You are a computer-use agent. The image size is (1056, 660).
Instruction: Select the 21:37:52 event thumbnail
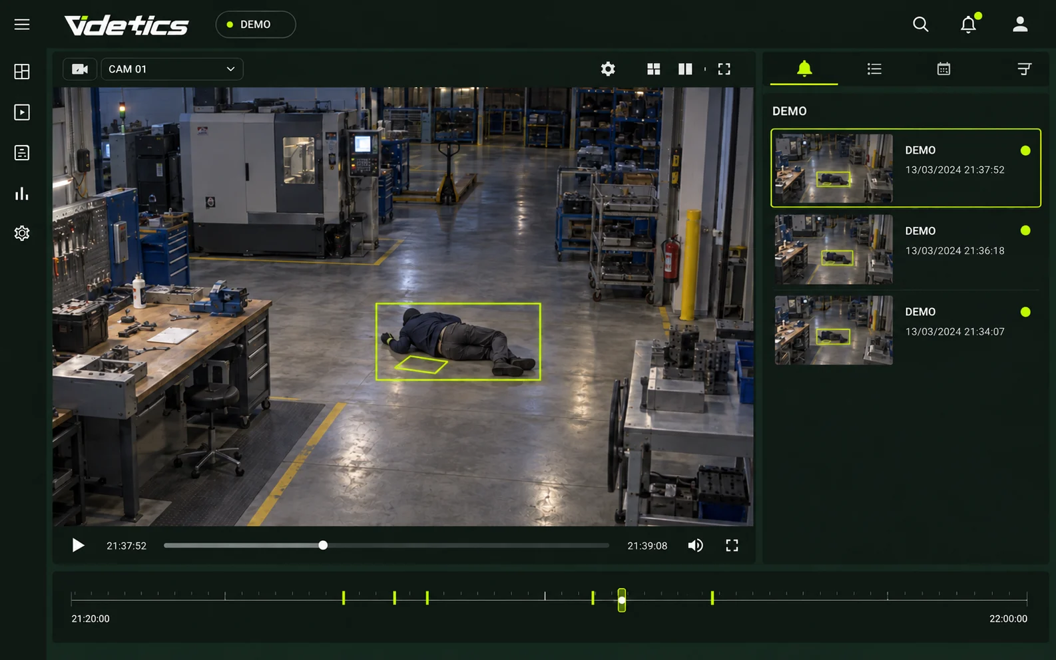click(834, 168)
